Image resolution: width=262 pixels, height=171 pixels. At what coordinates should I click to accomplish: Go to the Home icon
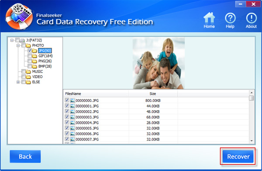[209, 18]
